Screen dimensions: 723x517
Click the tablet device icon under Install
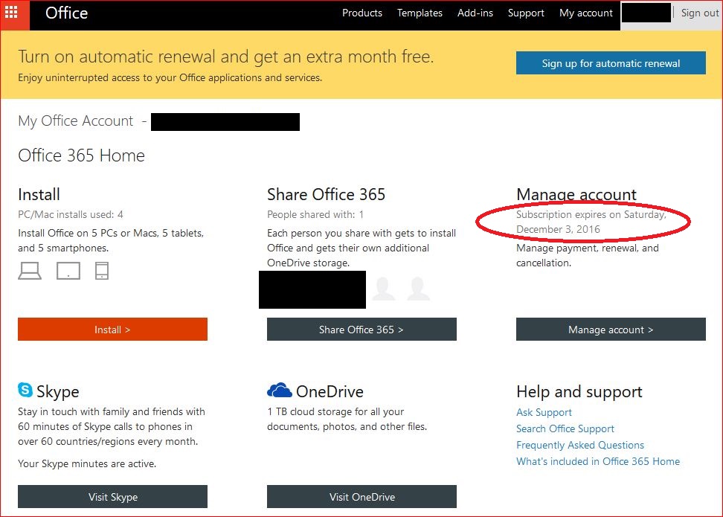coord(68,271)
